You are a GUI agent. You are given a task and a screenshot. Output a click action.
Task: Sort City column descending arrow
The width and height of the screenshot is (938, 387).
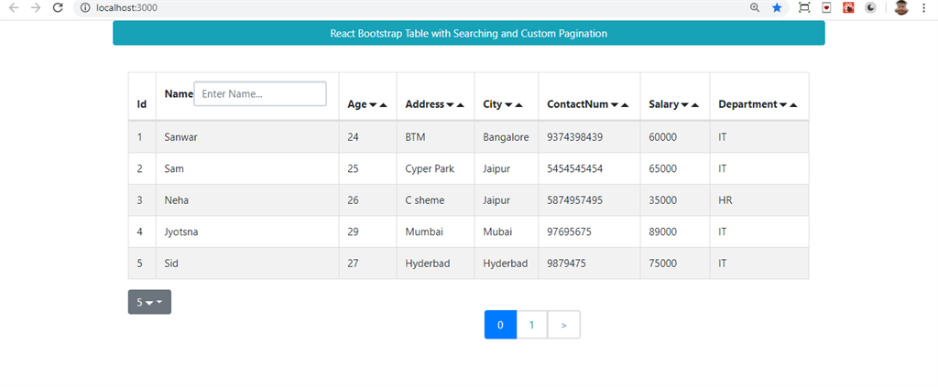tap(508, 105)
